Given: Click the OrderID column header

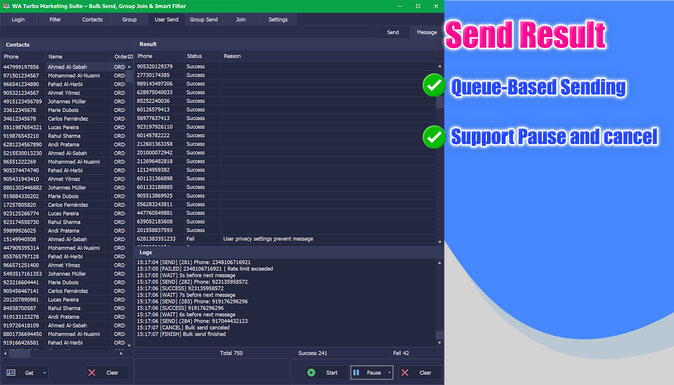Looking at the screenshot, I should [123, 57].
